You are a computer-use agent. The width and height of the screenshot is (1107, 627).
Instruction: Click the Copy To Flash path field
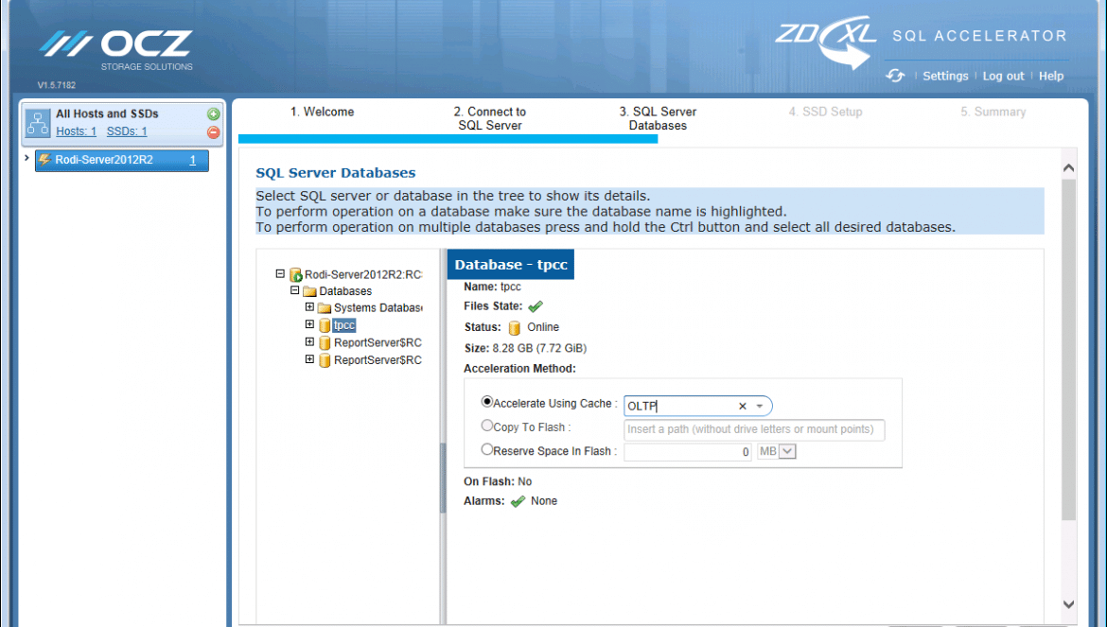coord(754,429)
